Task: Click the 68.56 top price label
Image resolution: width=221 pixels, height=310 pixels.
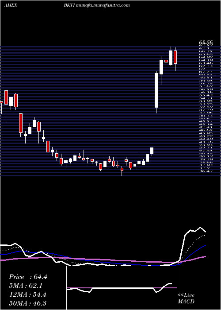Action: click(x=206, y=43)
